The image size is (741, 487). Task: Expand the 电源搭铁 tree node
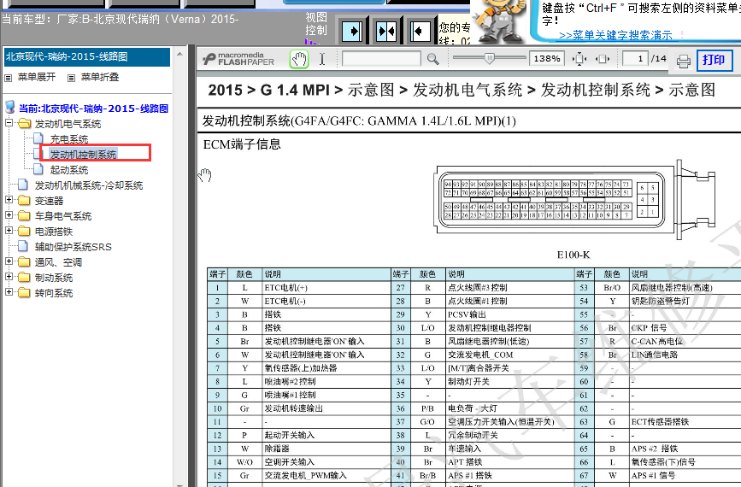pyautogui.click(x=9, y=231)
